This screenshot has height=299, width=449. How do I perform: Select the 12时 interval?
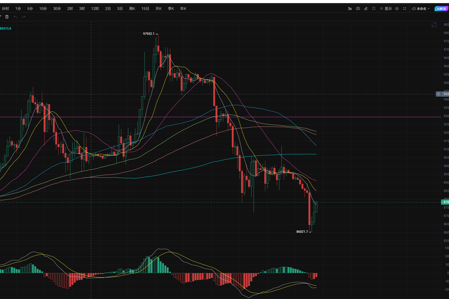tap(95, 9)
